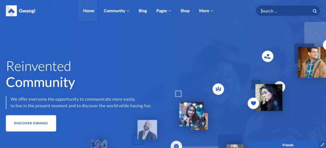Click the Discover Gwangi button
Image resolution: width=326 pixels, height=148 pixels.
pos(31,123)
